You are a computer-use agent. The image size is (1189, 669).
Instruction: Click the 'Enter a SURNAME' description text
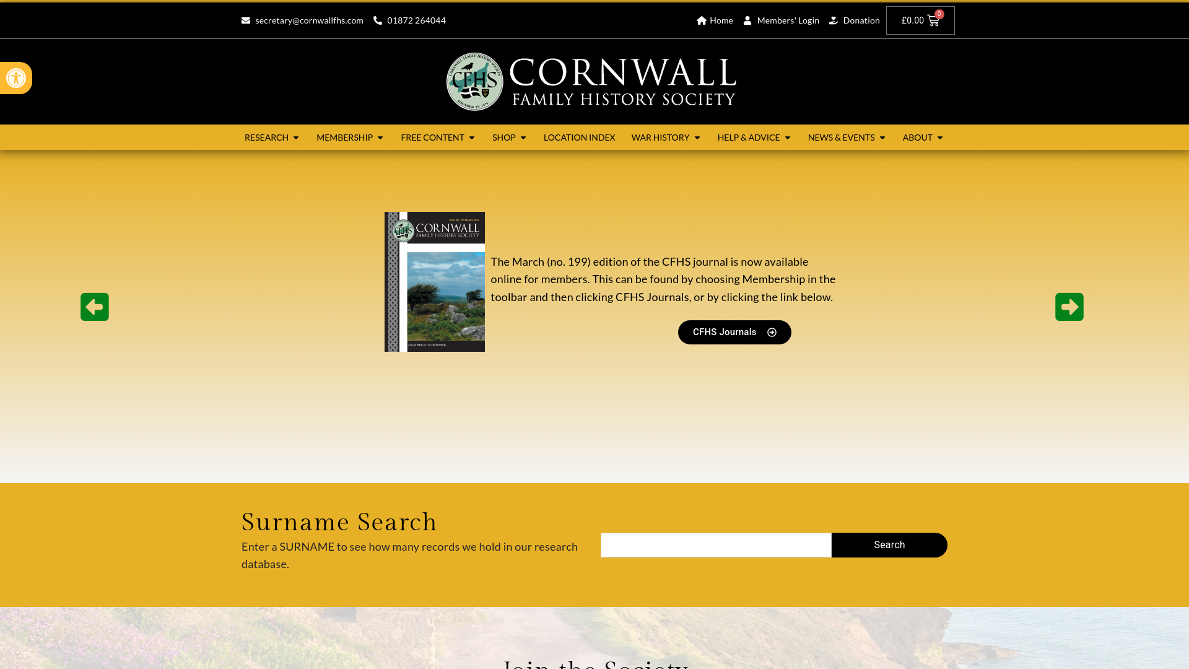coord(409,555)
